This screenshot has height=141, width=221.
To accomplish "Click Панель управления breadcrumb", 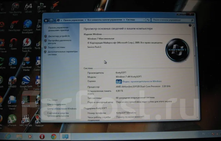I will [73, 20].
